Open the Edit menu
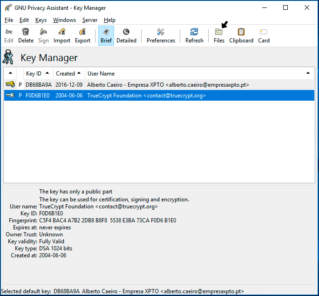 24,20
